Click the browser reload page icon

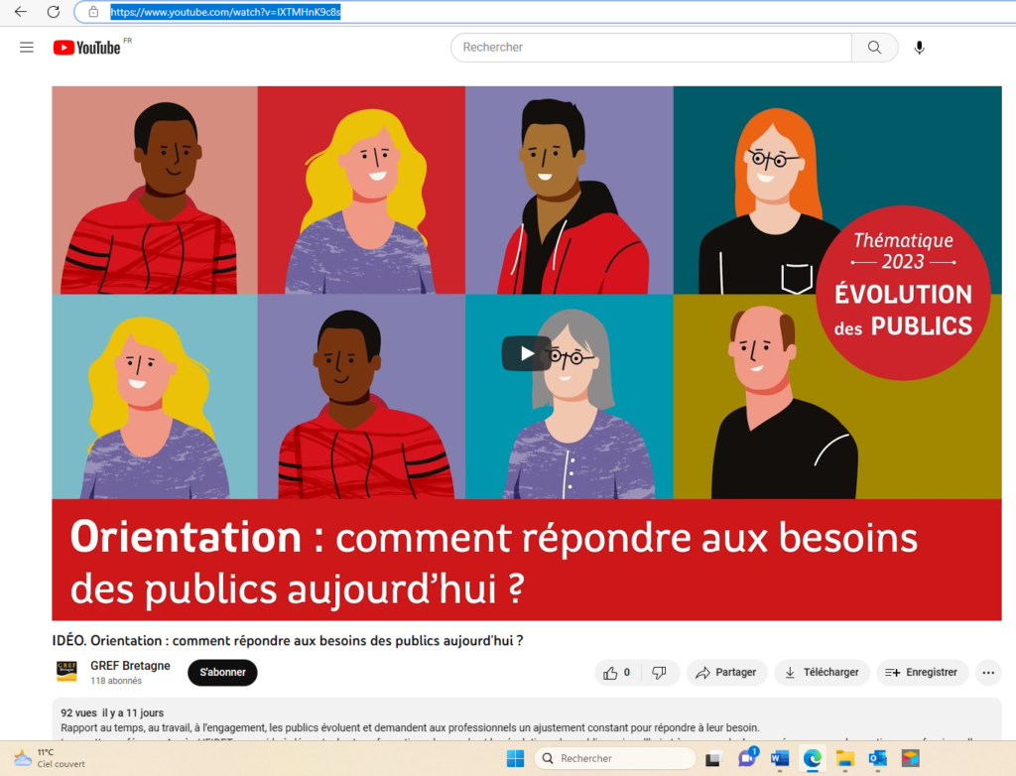click(x=54, y=12)
